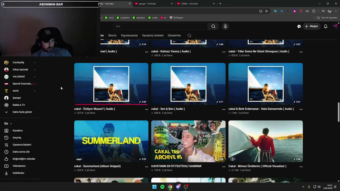Open the ssude bookmark
The width and height of the screenshot is (340, 191).
click(153, 18)
